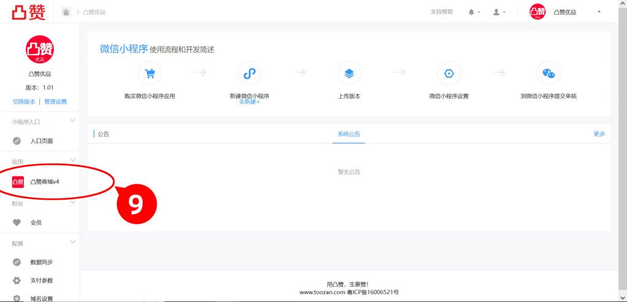Viewport: 627px width, 302px height.
Task: Click 新建微信小程序 step label
Action: [250, 96]
